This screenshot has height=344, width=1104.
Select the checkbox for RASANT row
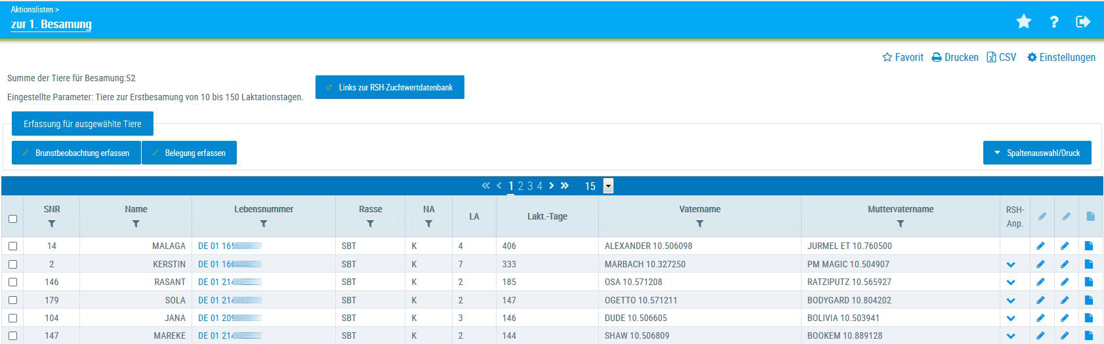click(x=12, y=282)
